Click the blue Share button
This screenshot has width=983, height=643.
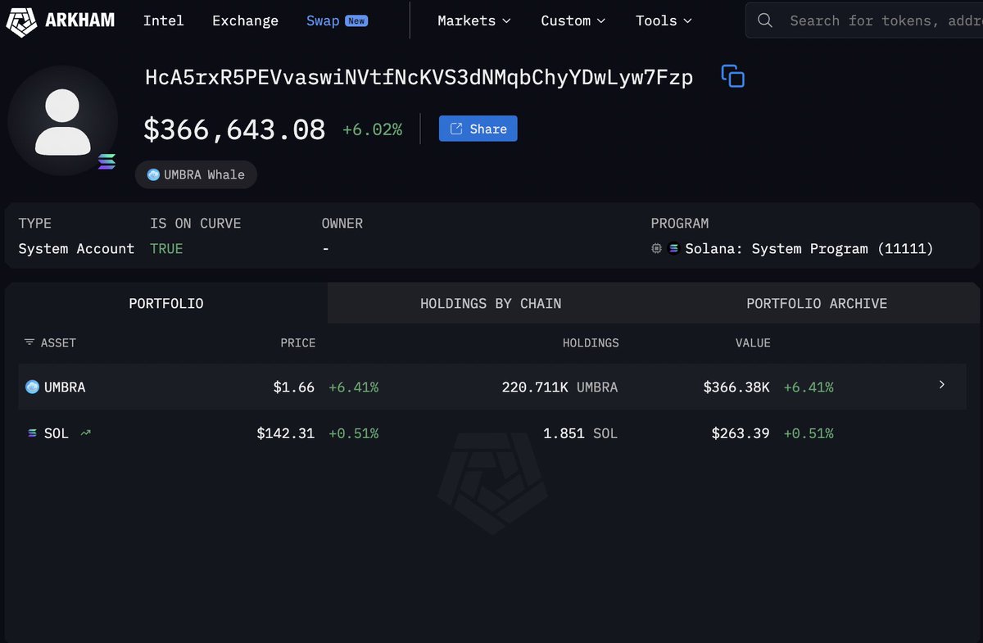[478, 129]
